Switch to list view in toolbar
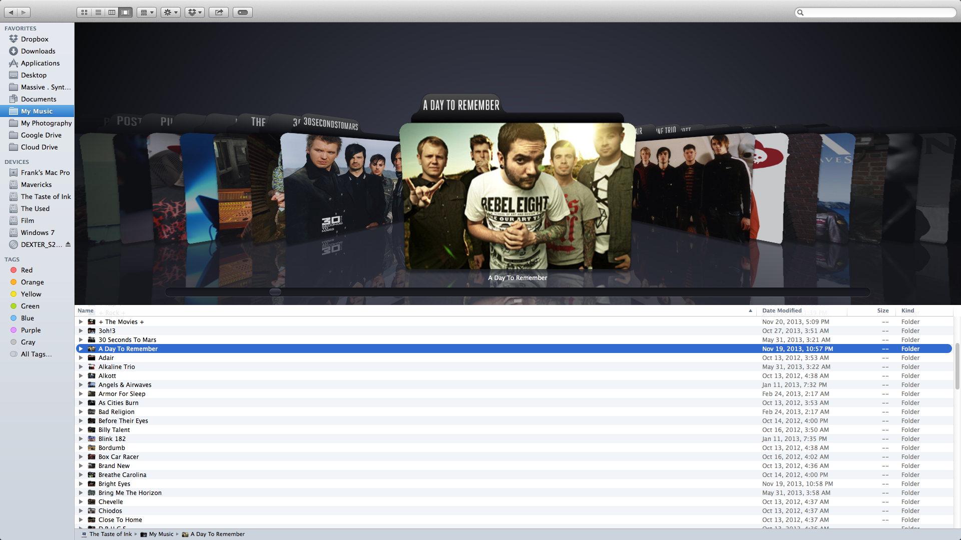 98,12
